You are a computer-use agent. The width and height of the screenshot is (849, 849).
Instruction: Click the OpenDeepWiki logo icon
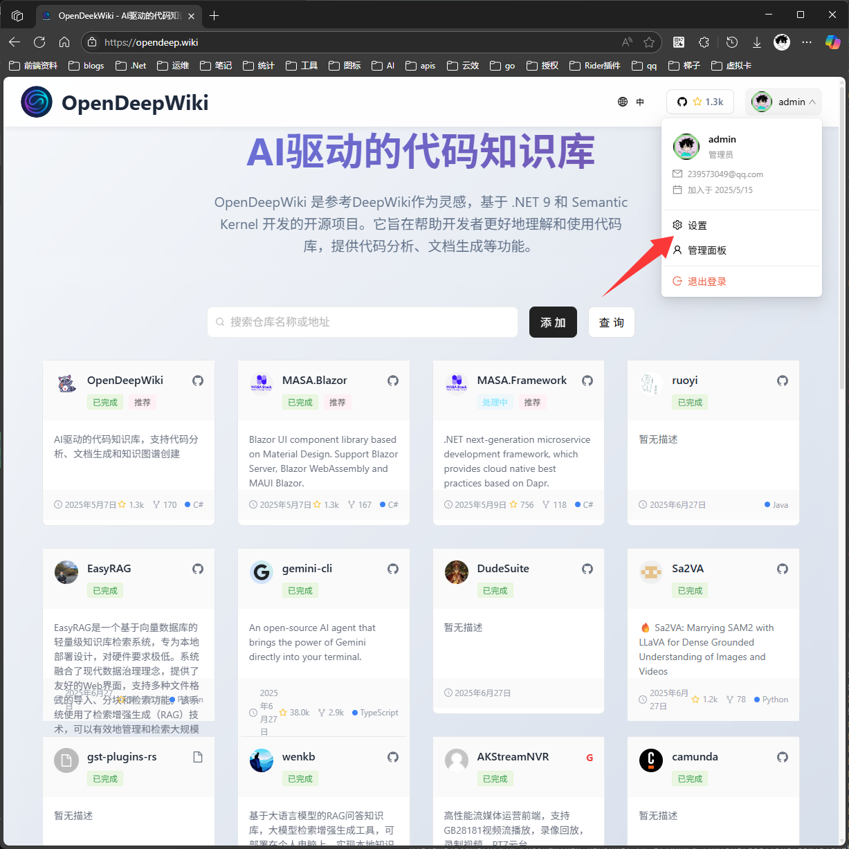tap(37, 102)
